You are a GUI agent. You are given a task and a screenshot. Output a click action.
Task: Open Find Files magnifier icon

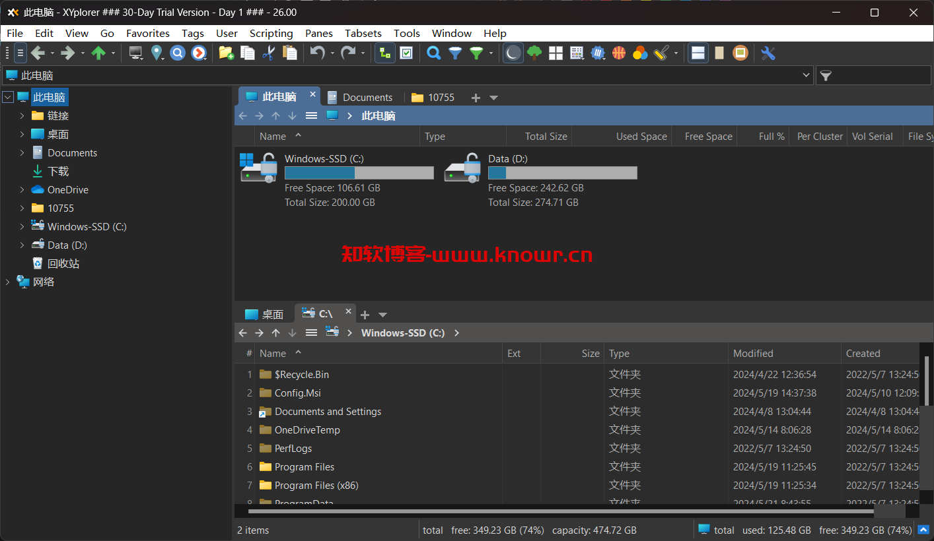[433, 53]
